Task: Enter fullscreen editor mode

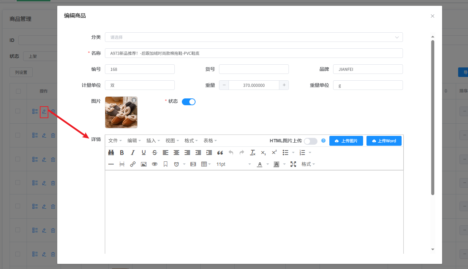Action: (x=293, y=164)
